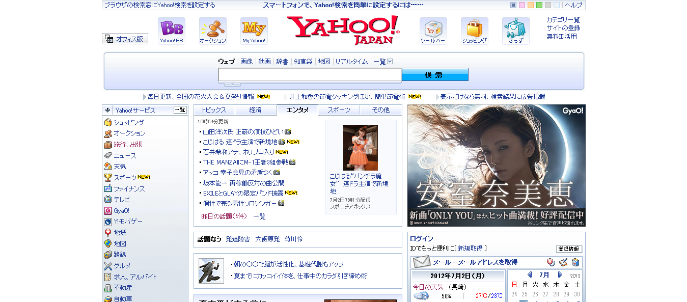Click the running man thumbnail icon
This screenshot has width=687, height=302.
click(211, 271)
